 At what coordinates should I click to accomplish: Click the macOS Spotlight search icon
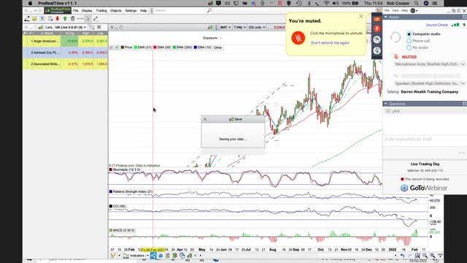417,3
